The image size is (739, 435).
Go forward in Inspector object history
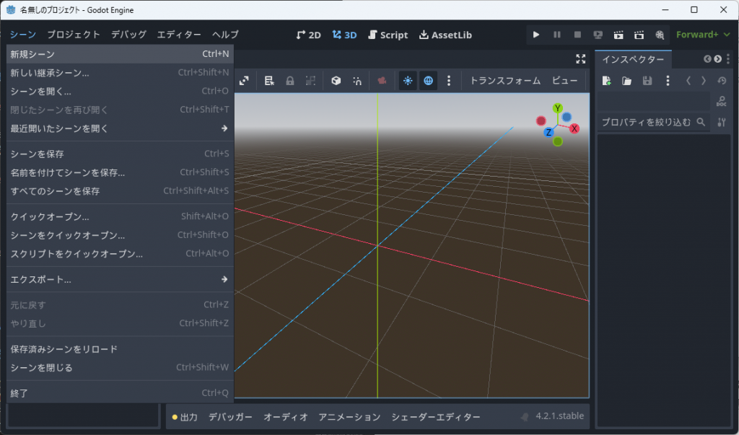(703, 81)
